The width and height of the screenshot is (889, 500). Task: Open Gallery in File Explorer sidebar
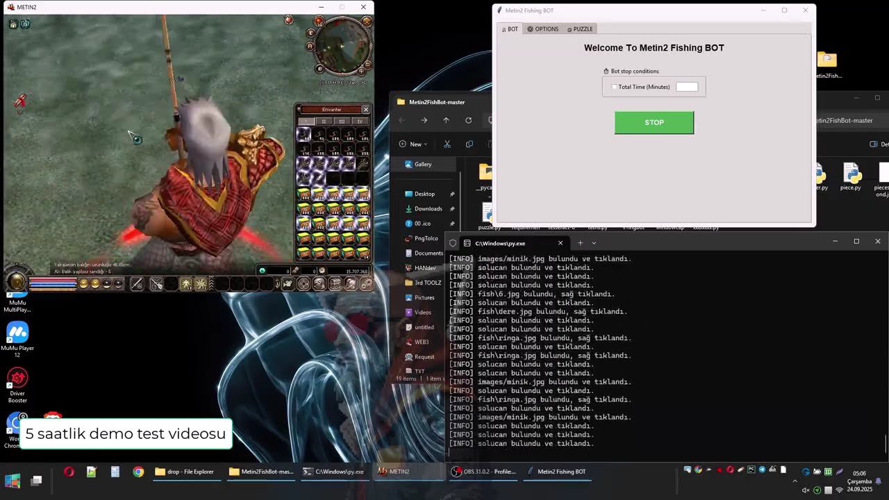(423, 165)
